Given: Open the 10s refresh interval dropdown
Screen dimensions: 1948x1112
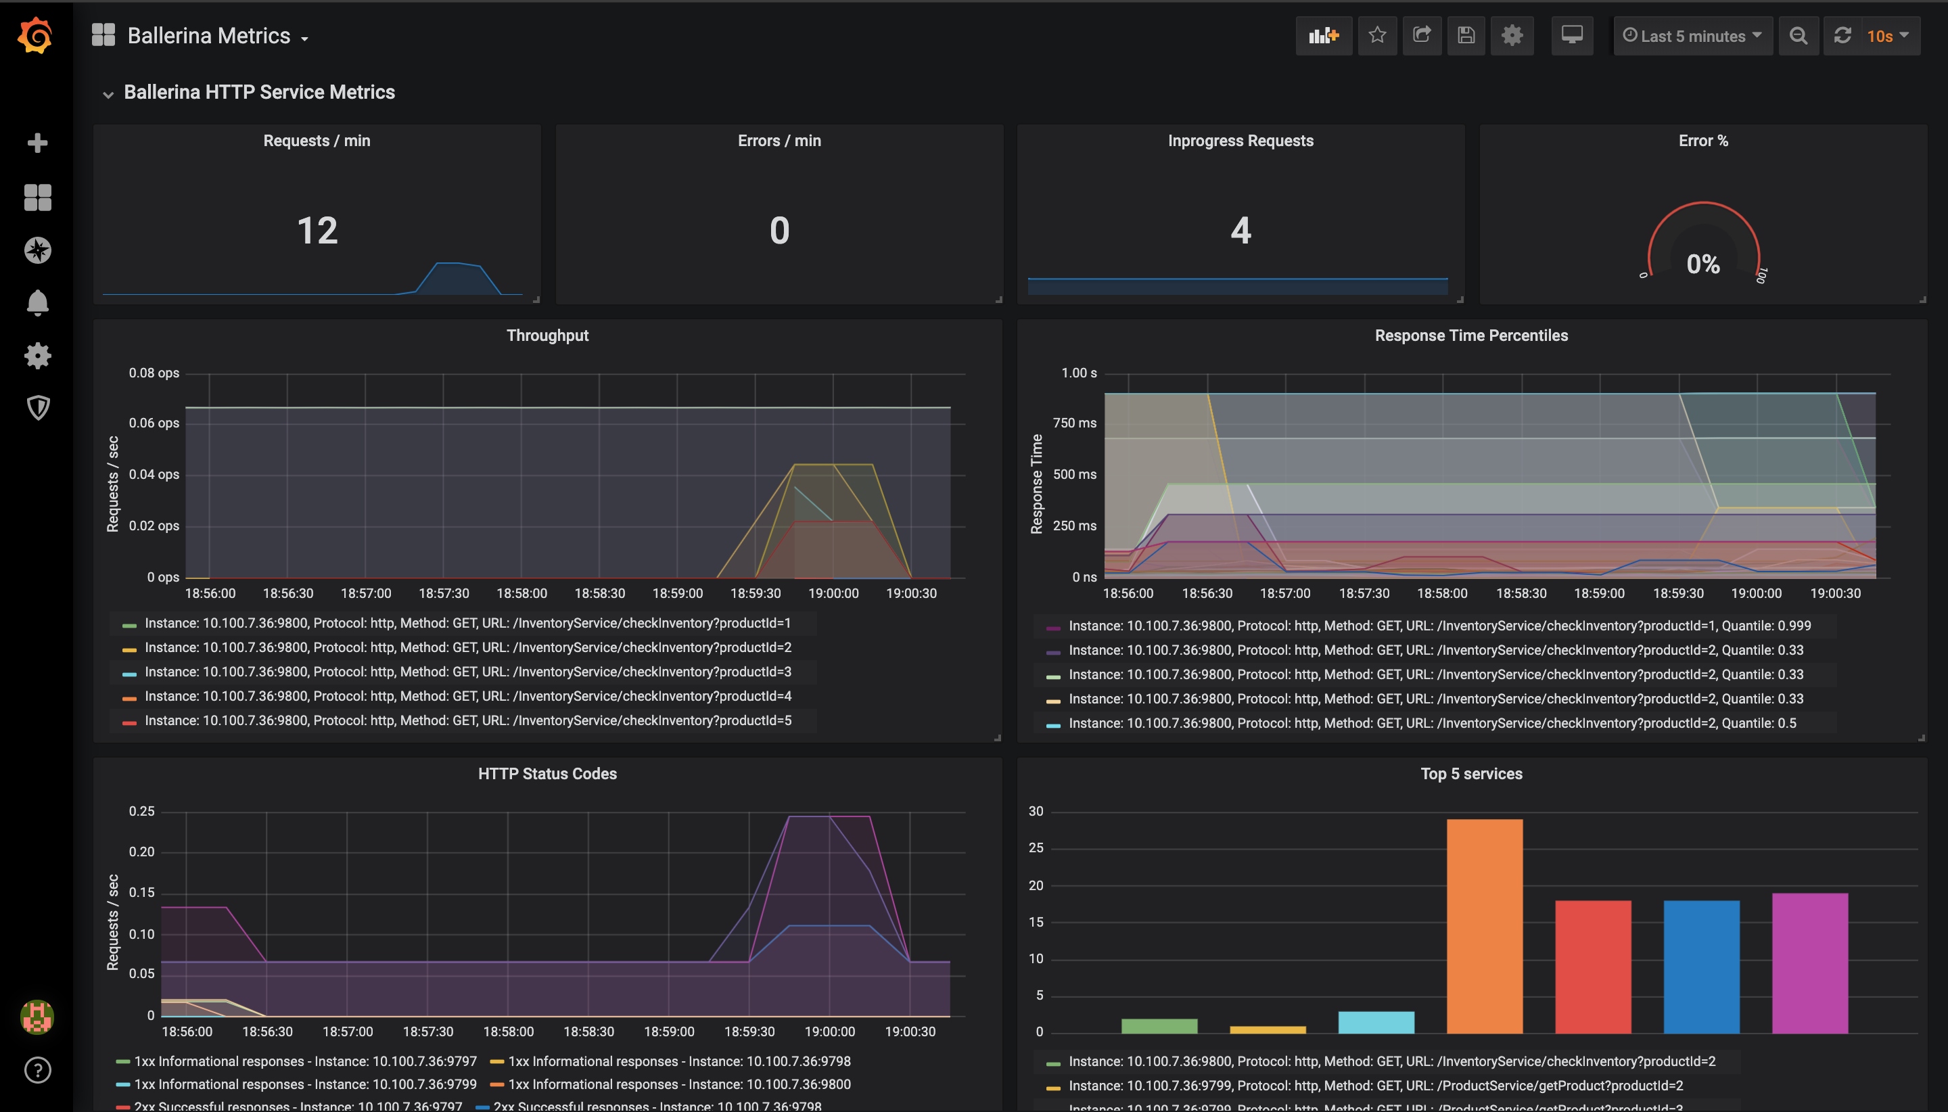Looking at the screenshot, I should (1888, 36).
